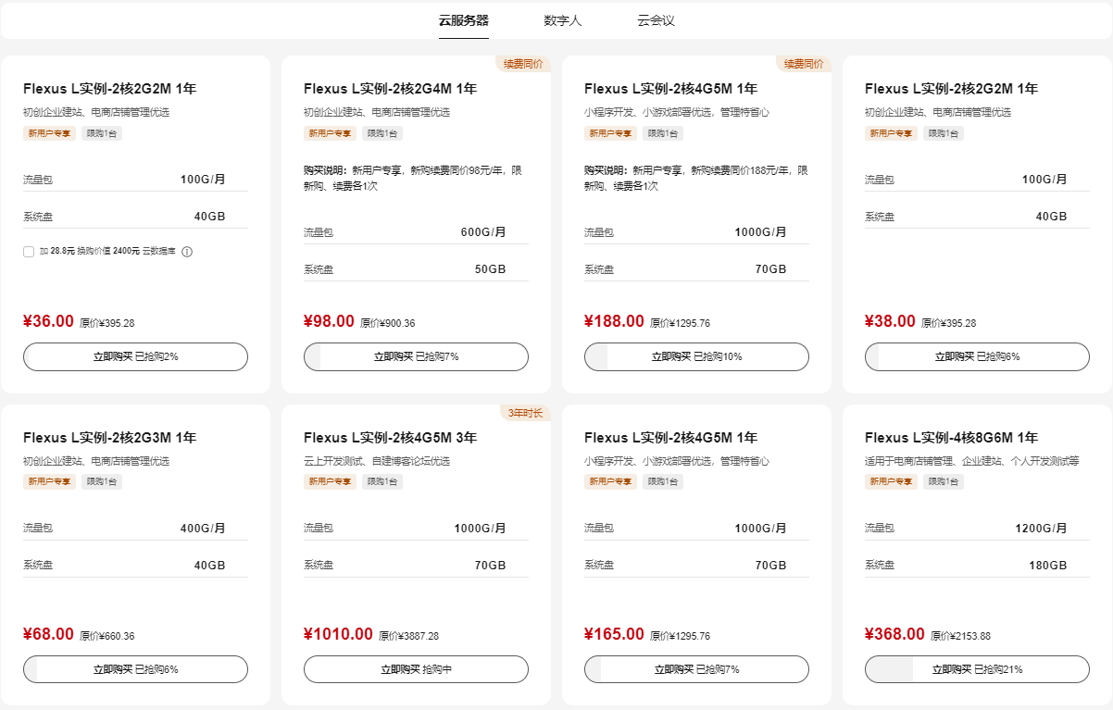Viewport: 1113px width, 710px height.
Task: Click the 600G/月 traffic value
Action: pyautogui.click(x=483, y=232)
